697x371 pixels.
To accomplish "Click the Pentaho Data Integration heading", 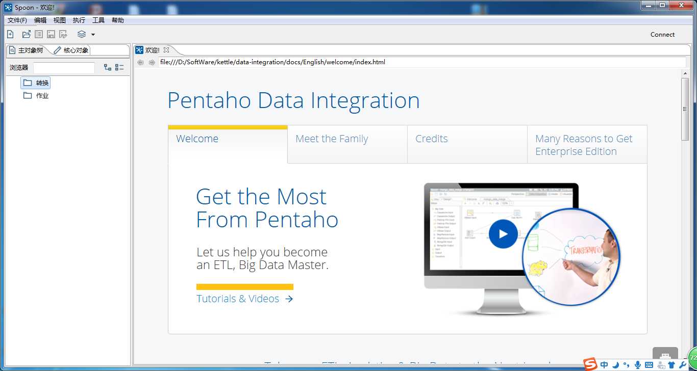I will click(293, 100).
